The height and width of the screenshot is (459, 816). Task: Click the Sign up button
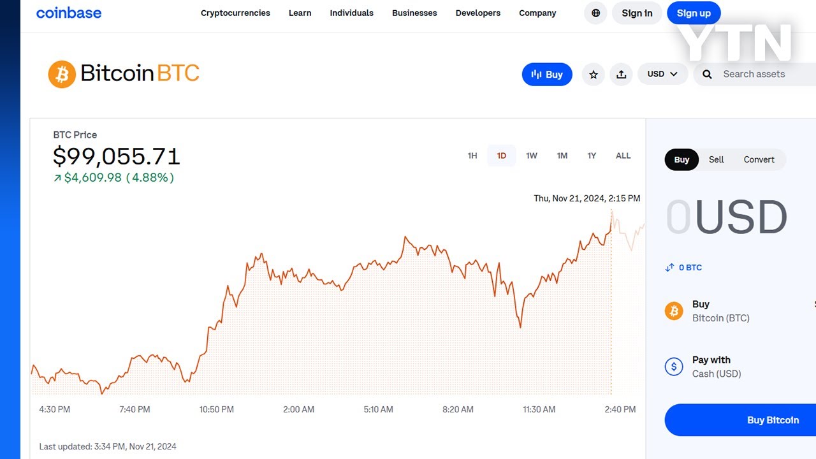(x=694, y=13)
